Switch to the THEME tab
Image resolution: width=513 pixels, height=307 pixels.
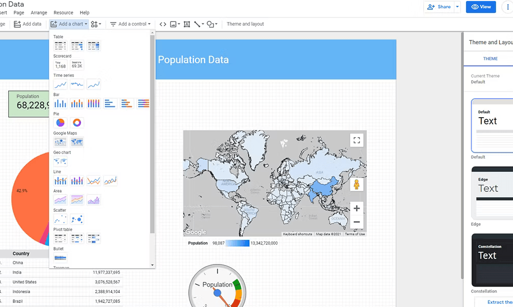[490, 59]
